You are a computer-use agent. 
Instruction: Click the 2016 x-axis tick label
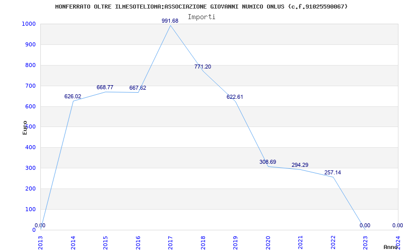[138, 242]
